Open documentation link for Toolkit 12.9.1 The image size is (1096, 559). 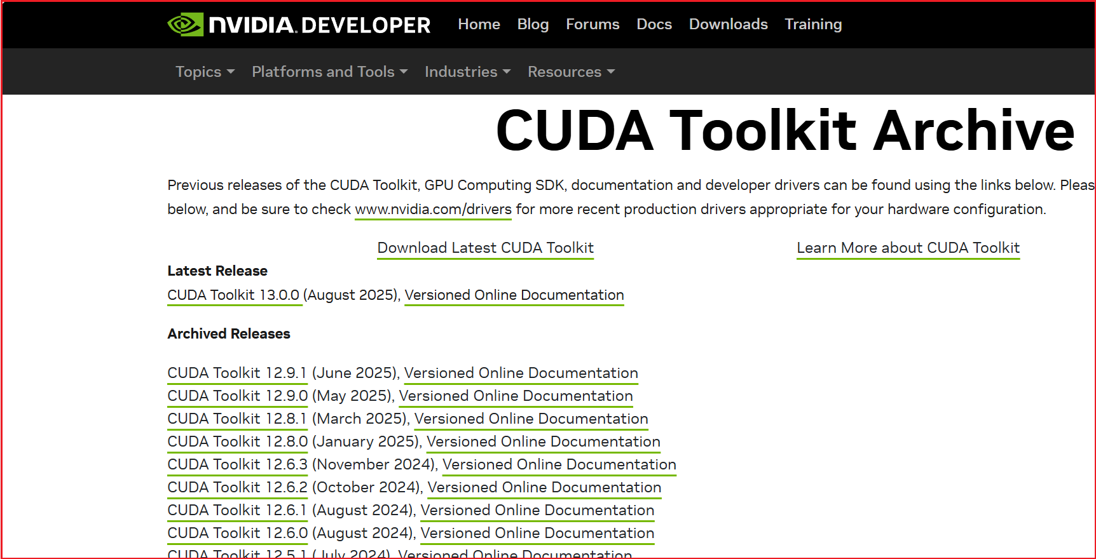(x=521, y=374)
